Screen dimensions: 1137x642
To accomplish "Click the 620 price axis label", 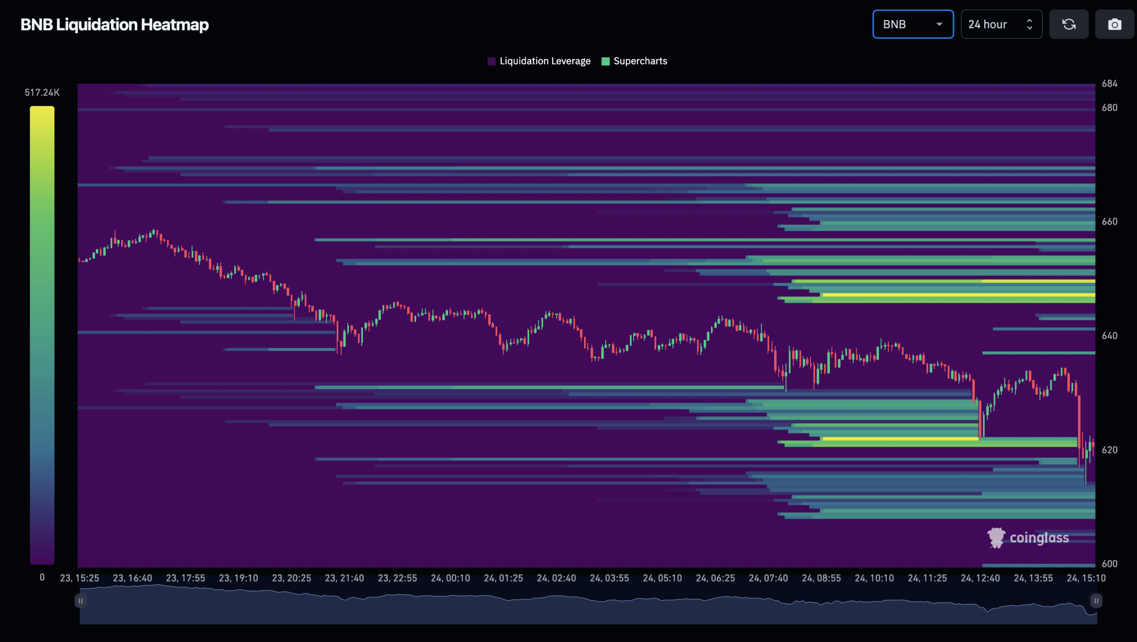I will click(1109, 450).
